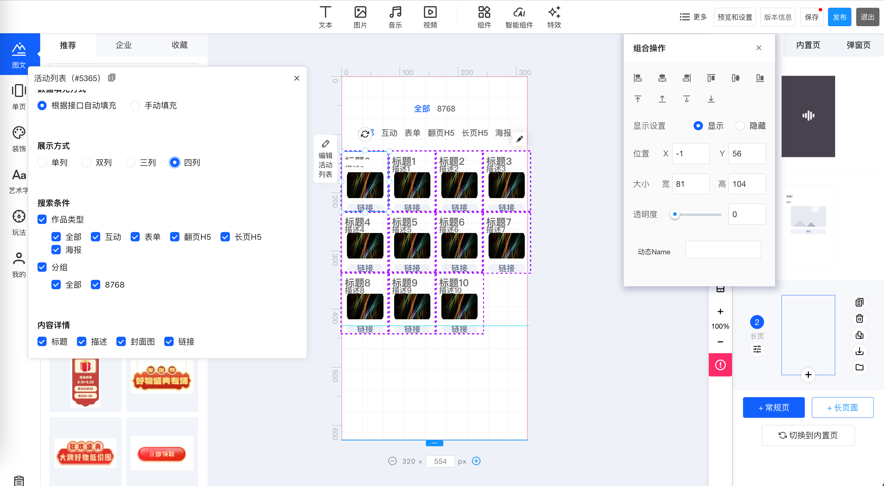884x486 pixels.
Task: Insert a 视频 element
Action: 430,17
